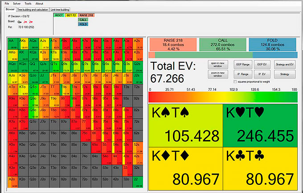Select the ROOT node in tree

58,15
